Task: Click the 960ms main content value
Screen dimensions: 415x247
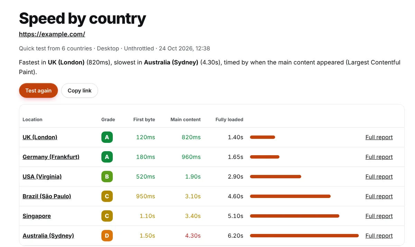Action: [191, 157]
